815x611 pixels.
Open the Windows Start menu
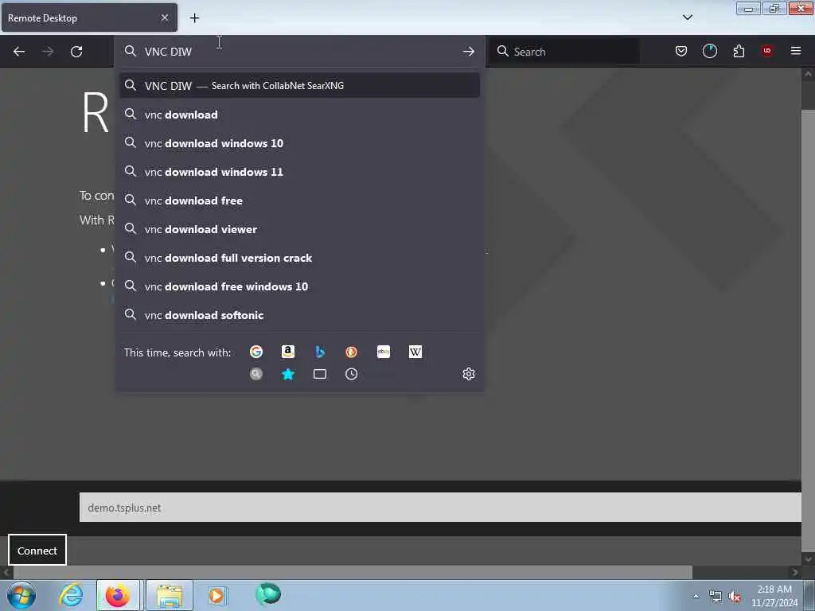click(21, 595)
